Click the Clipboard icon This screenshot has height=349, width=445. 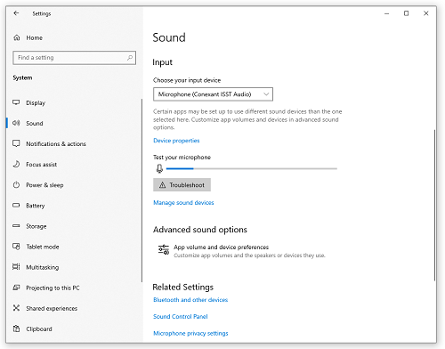(x=16, y=329)
